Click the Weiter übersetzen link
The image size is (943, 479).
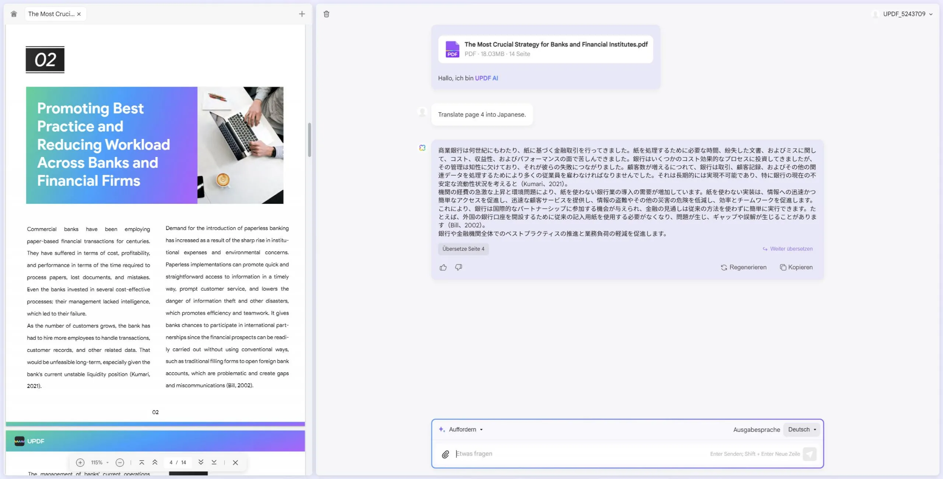coord(788,249)
